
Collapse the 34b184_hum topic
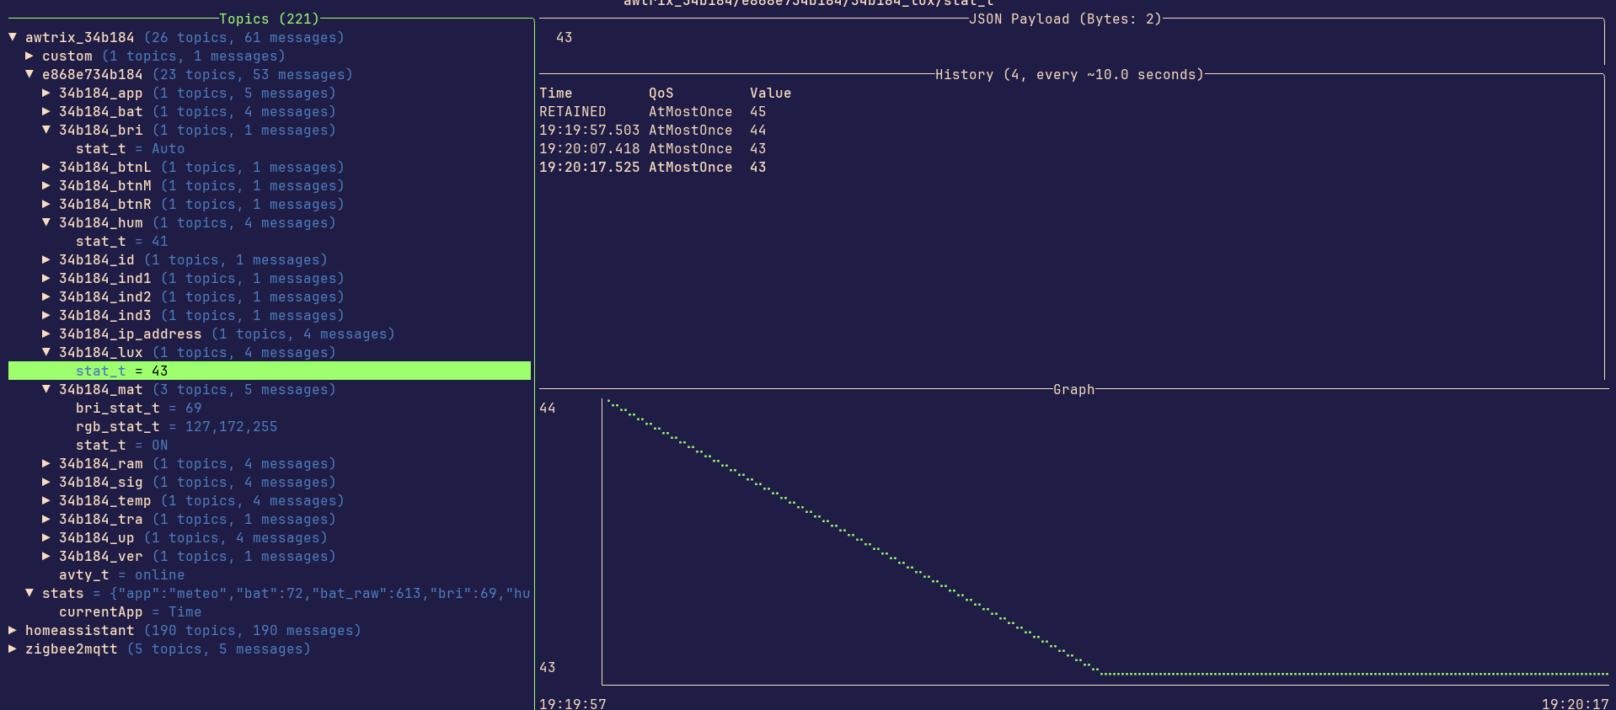pyautogui.click(x=46, y=222)
